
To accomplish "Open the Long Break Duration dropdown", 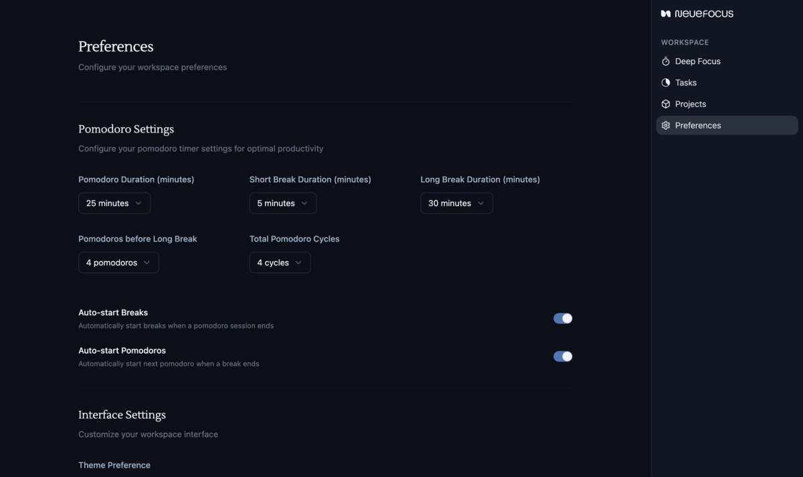I will pyautogui.click(x=456, y=203).
